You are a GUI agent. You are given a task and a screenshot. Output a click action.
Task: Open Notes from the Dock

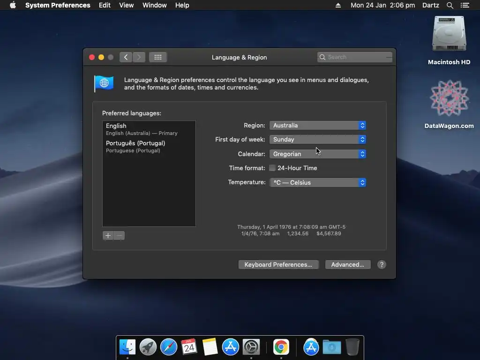tap(210, 347)
